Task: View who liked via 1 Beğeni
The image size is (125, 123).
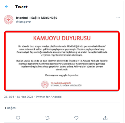Action: [x=10, y=108]
